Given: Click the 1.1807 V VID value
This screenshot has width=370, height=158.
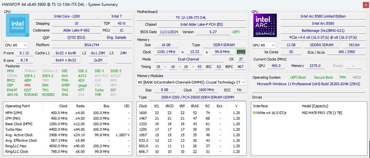Looking at the screenshot, I should [123, 135].
